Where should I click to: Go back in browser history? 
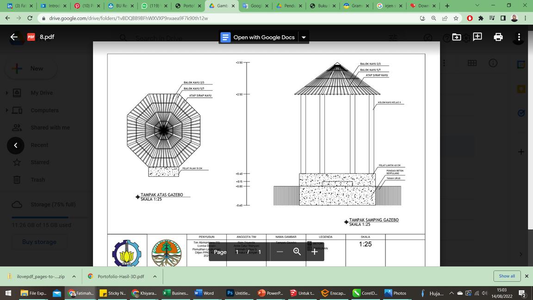coord(8,18)
